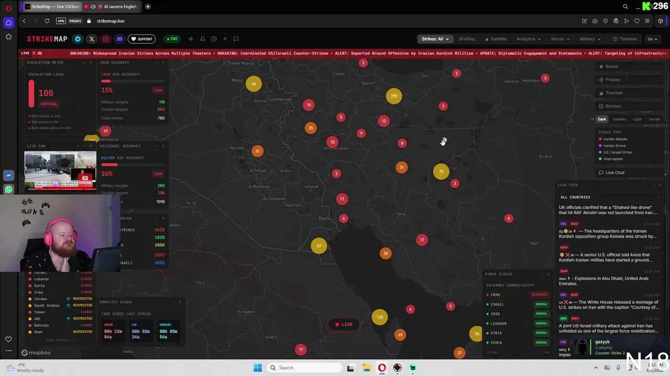The width and height of the screenshot is (670, 376).
Task: Select the Satellite map style
Action: 619,119
